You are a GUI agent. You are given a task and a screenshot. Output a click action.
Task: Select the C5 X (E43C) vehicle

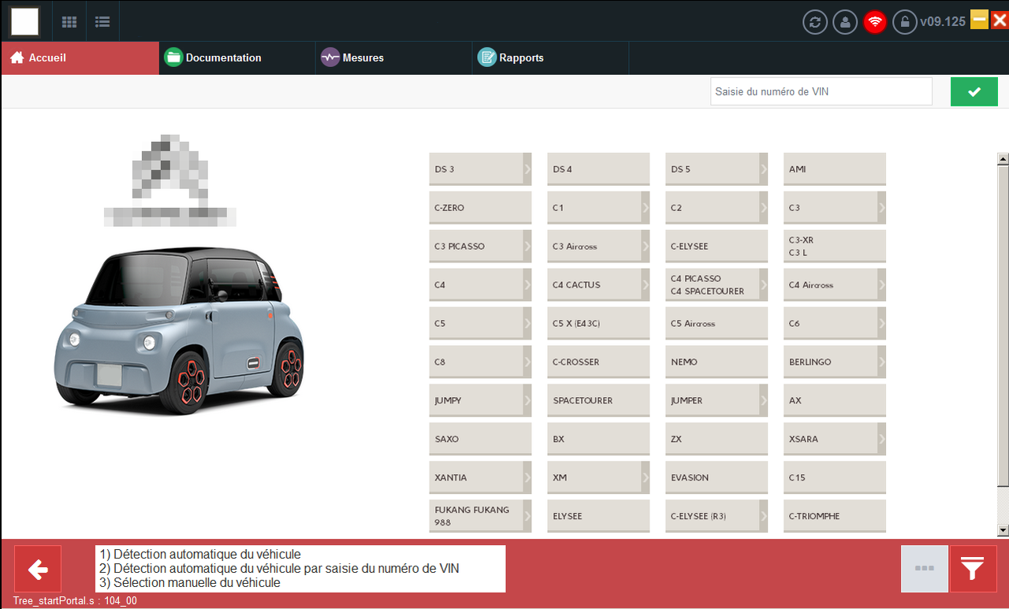click(598, 324)
